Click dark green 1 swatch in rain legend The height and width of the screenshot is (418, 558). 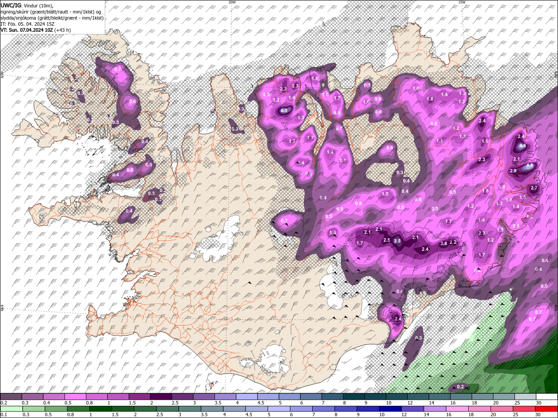[x=100, y=409]
